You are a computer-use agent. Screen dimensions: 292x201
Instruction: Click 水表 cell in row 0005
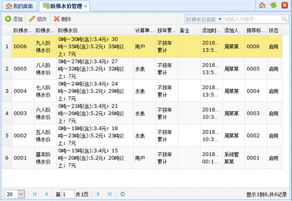pos(144,69)
